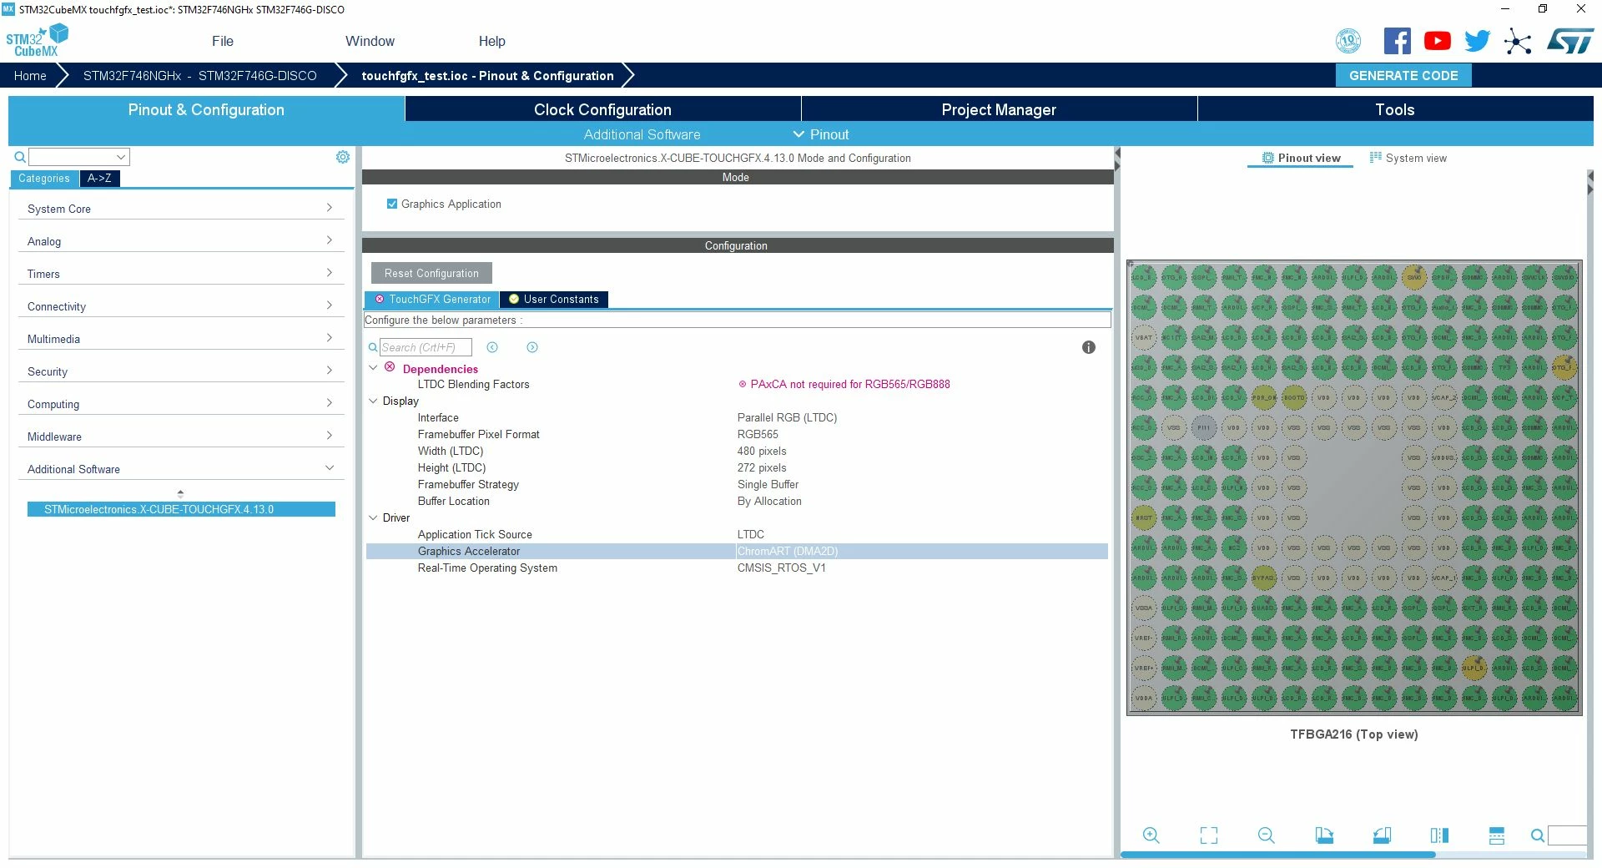Open the File menu
This screenshot has width=1602, height=868.
(223, 41)
